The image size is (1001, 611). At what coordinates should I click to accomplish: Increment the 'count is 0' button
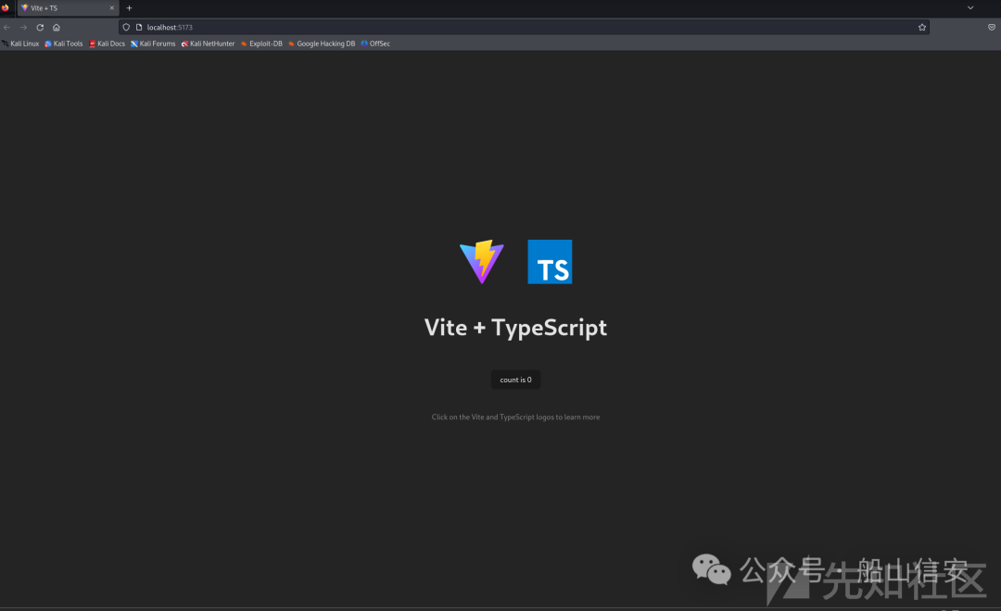pos(515,380)
